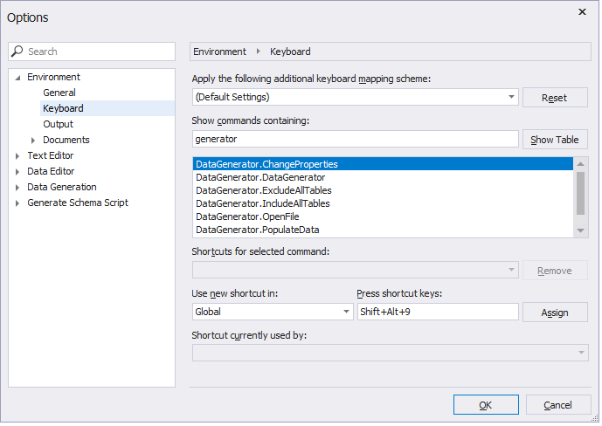602x426 pixels.
Task: Assign the Shift+Alt+9 shortcut
Action: point(554,313)
